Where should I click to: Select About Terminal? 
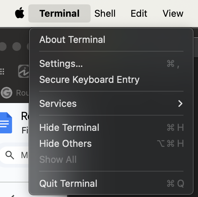(x=111, y=40)
